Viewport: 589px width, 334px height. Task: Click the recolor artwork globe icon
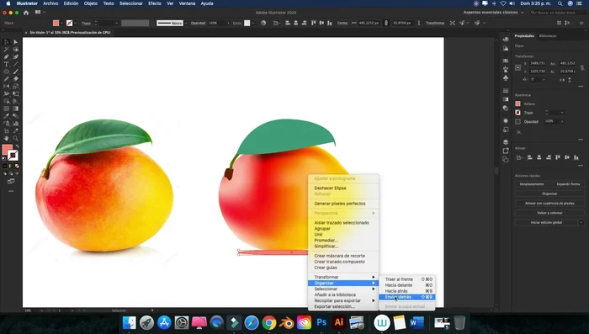(263, 23)
